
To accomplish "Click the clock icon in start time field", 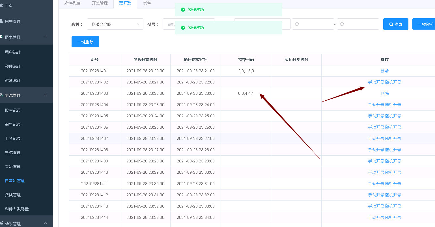I will 297,24.
